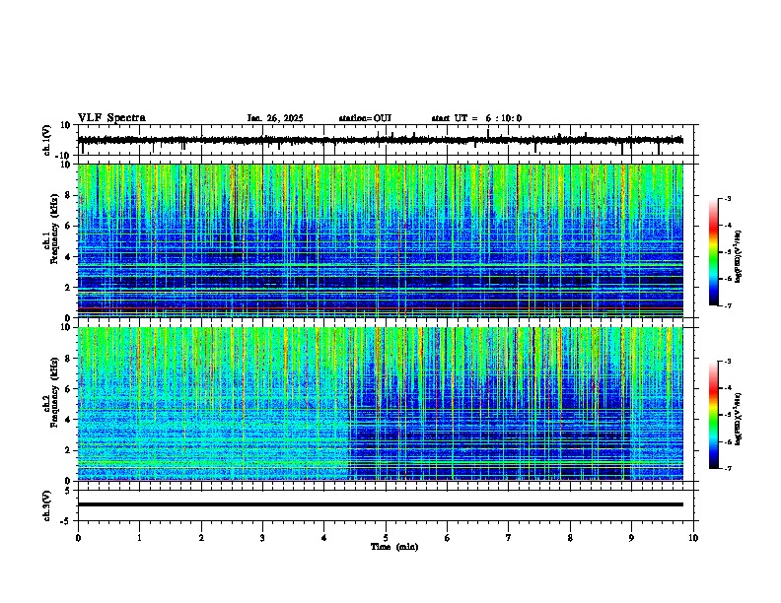Click time axis tick label '5'

pos(386,538)
